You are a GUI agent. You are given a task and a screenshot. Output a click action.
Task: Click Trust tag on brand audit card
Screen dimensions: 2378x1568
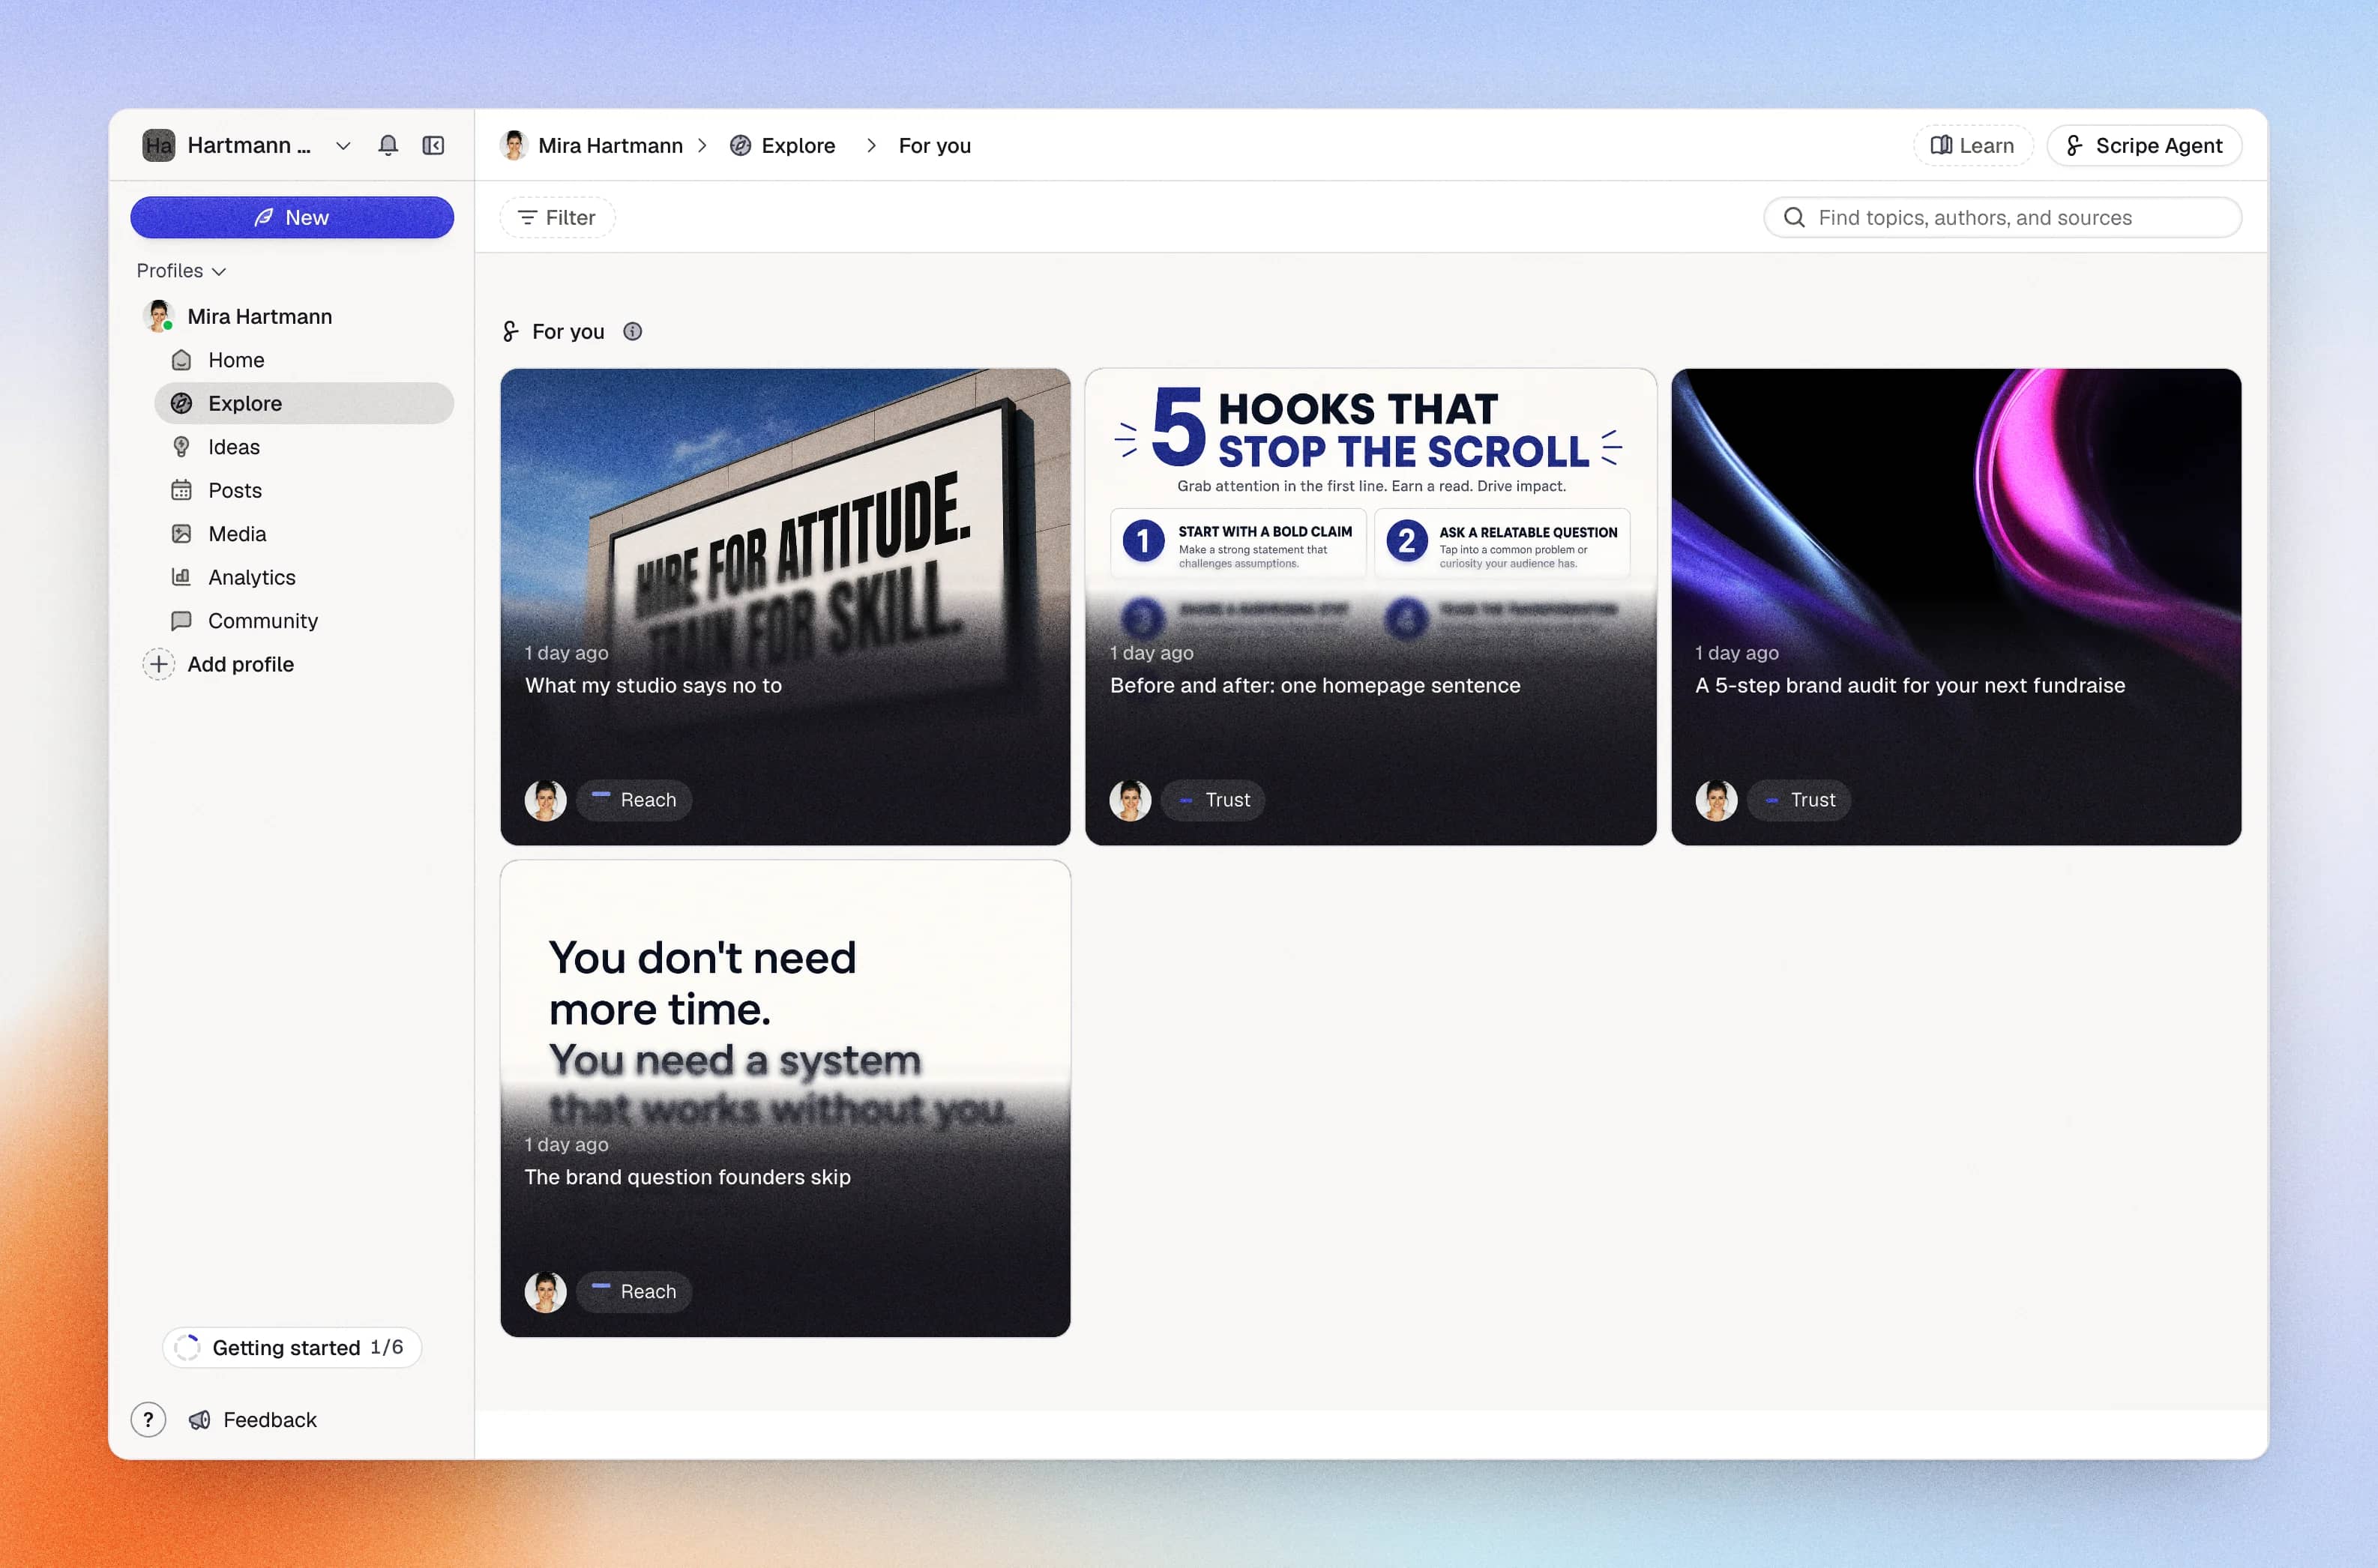pos(1798,800)
